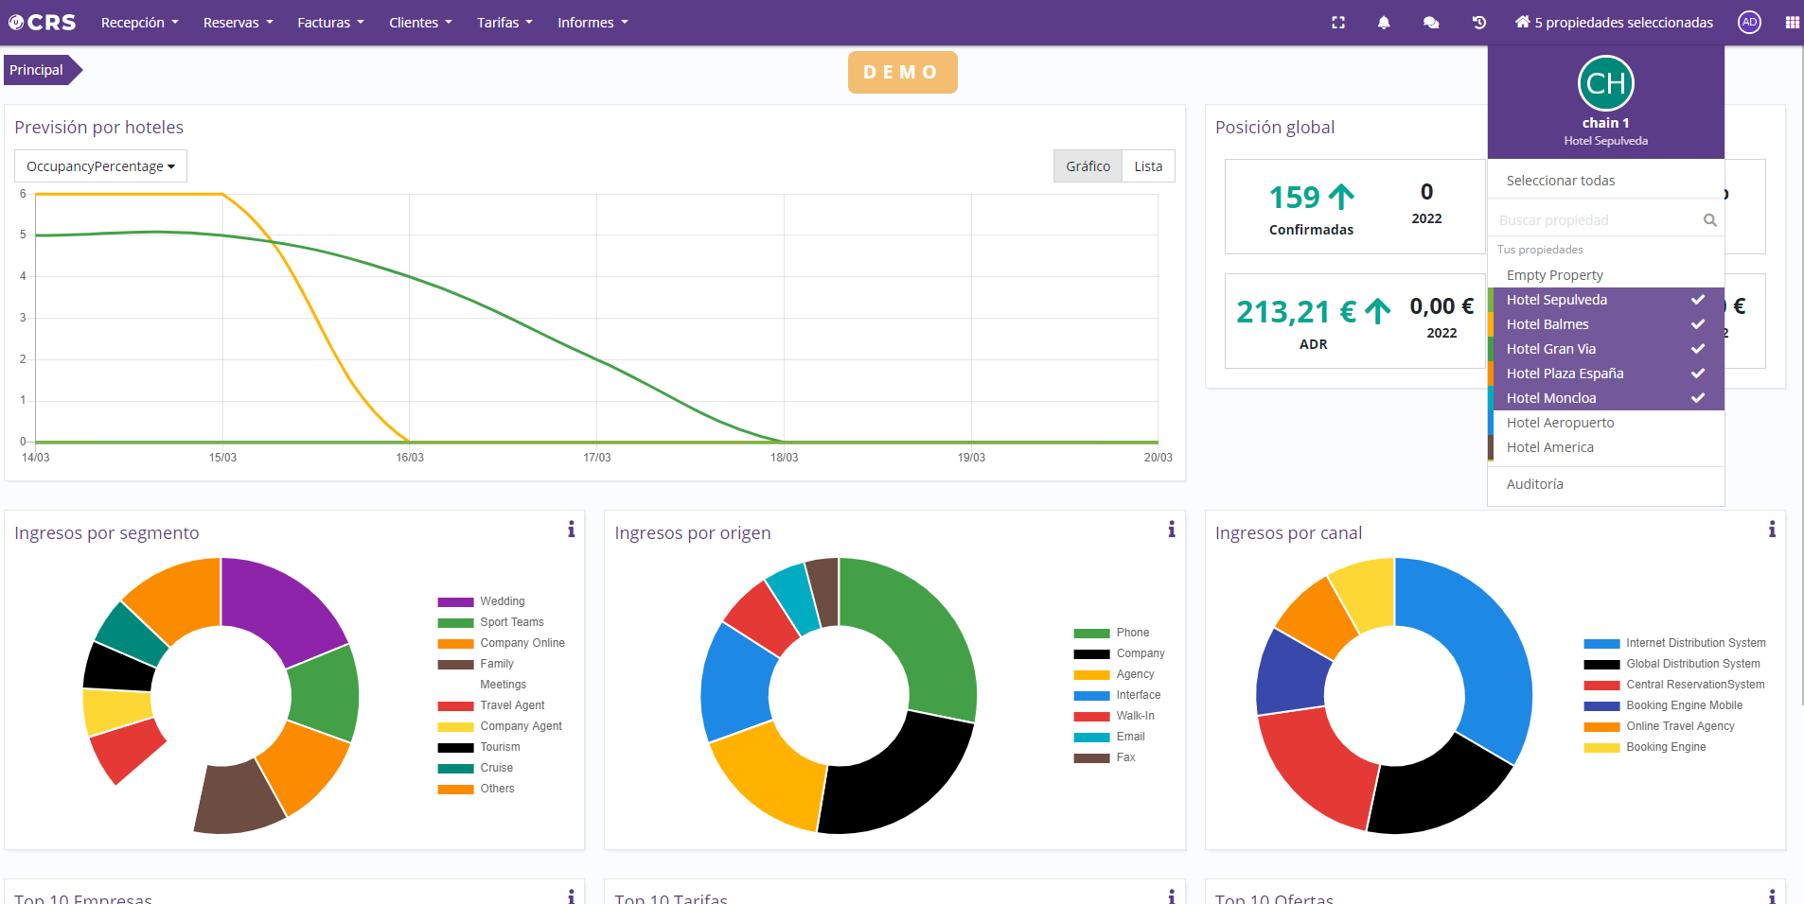Open the notifications bell
Viewport: 1804px width, 904px height.
pos(1384,23)
